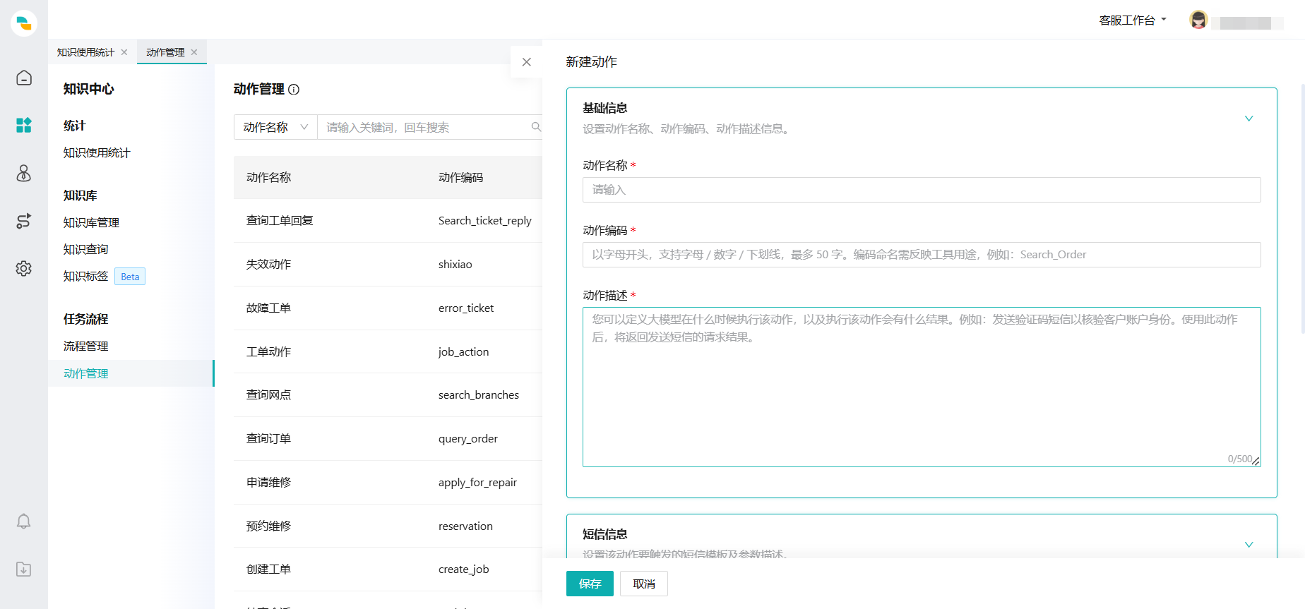The width and height of the screenshot is (1305, 609).
Task: Open the notification bell icon
Action: pos(24,521)
